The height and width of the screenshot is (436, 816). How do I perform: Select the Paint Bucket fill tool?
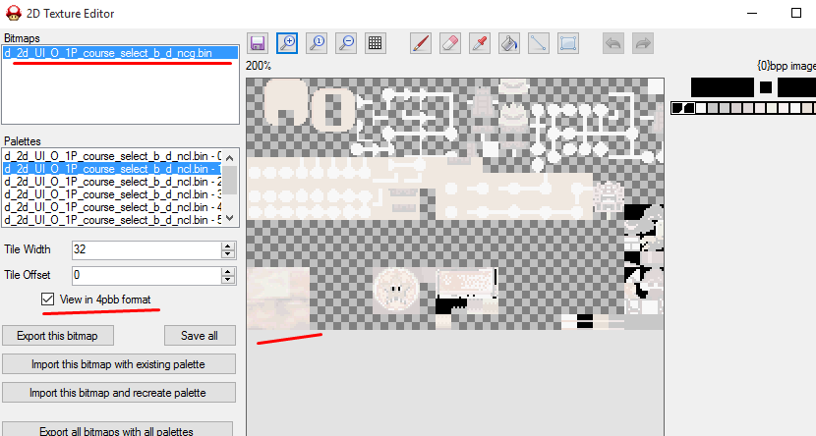tap(509, 43)
